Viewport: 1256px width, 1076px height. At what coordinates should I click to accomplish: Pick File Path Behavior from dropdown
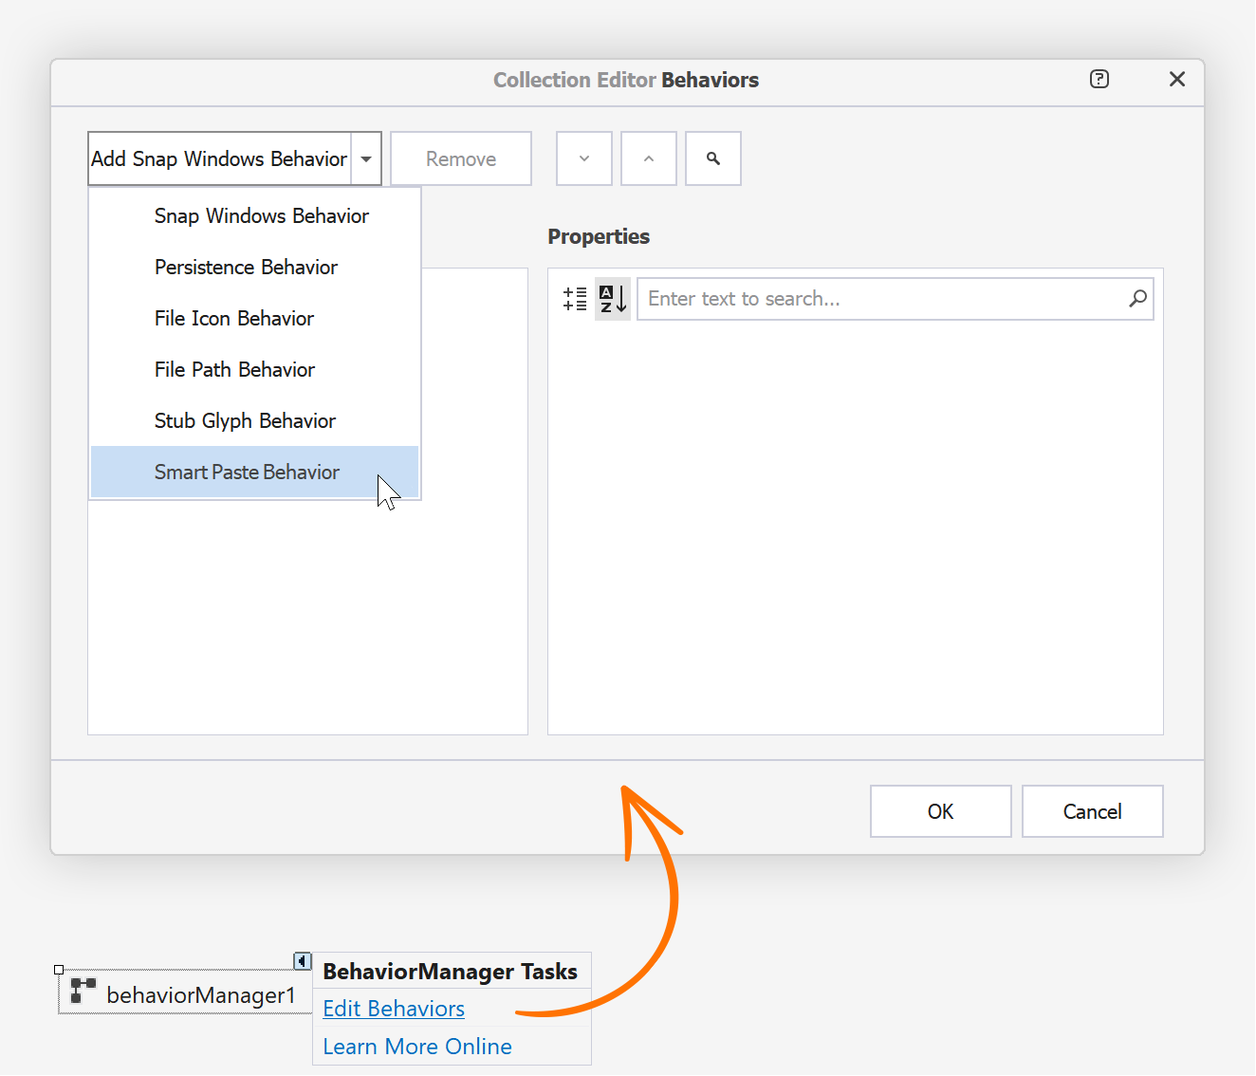coord(234,370)
